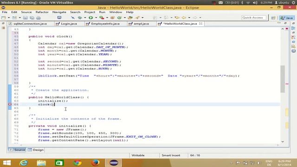Open the Help menu
This screenshot has height=167, width=297.
tap(130, 12)
